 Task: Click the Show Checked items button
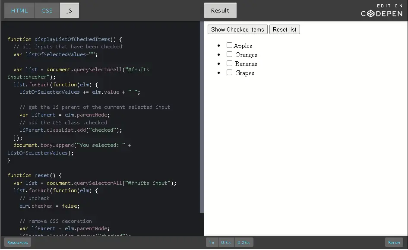pos(237,29)
